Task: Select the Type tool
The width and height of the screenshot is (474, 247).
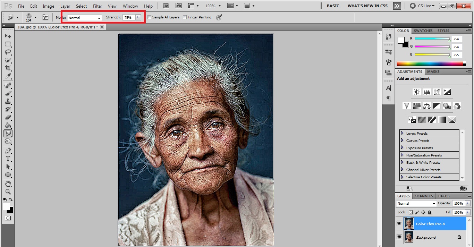Action: tap(8, 159)
